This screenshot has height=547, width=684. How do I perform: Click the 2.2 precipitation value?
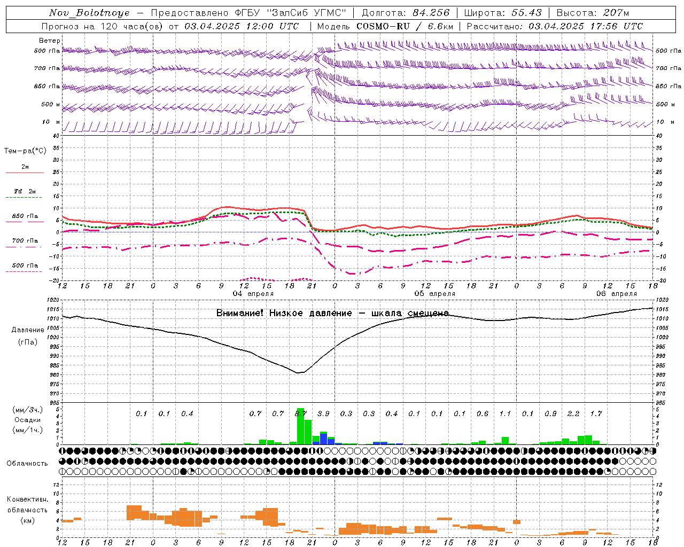click(573, 414)
